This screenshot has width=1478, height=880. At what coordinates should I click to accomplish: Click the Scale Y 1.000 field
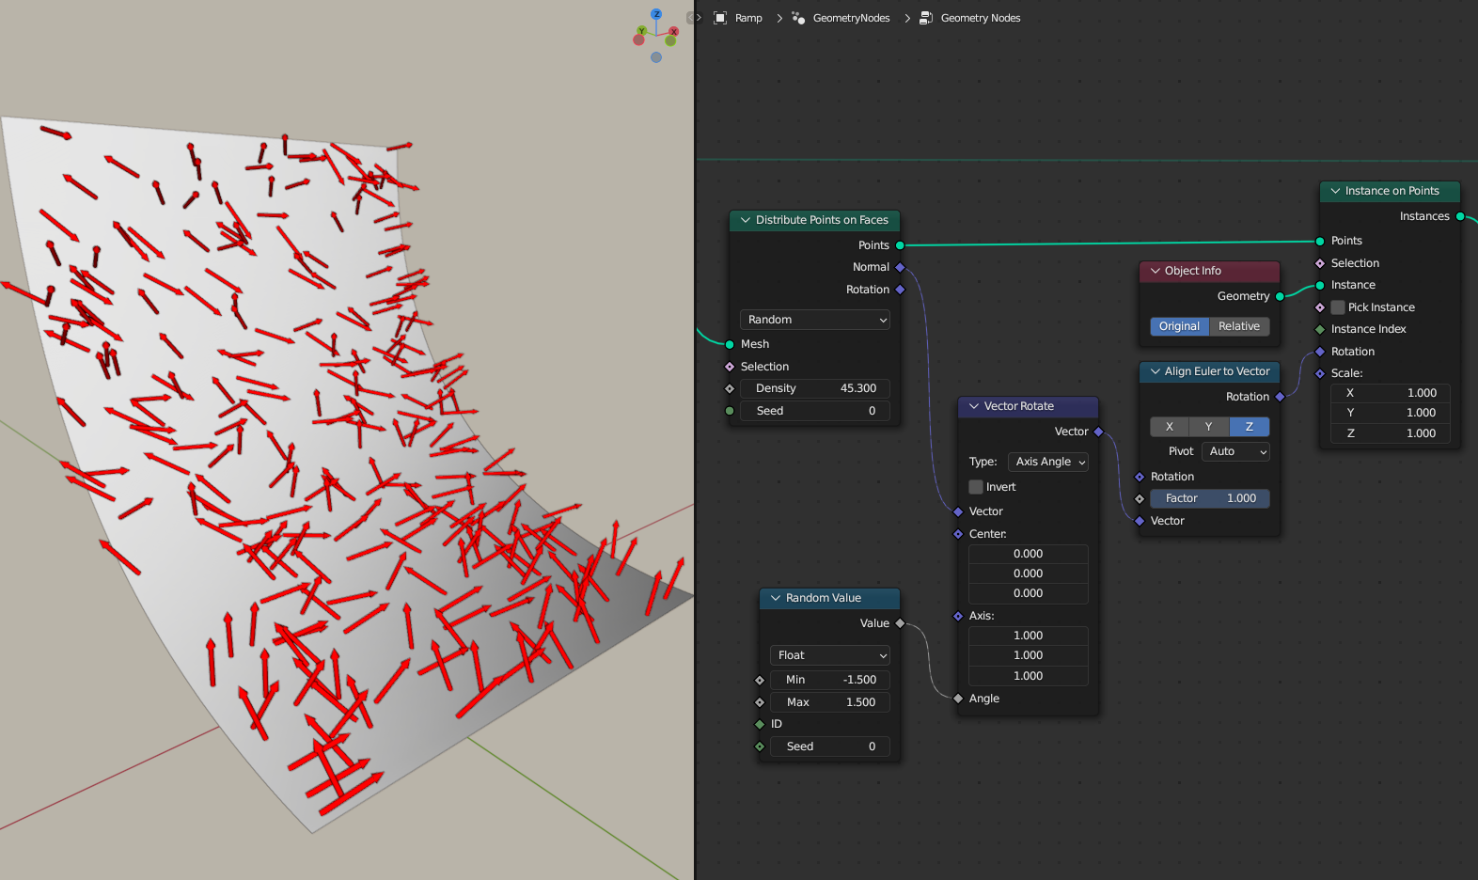tap(1391, 413)
